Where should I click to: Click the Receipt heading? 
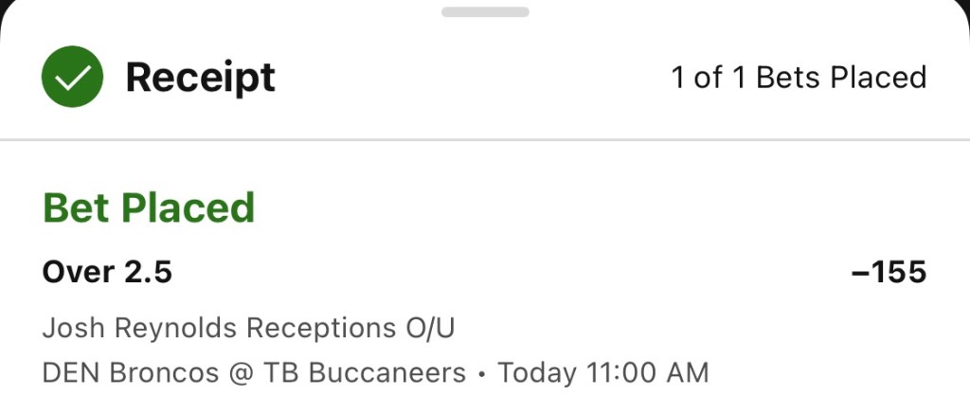200,77
